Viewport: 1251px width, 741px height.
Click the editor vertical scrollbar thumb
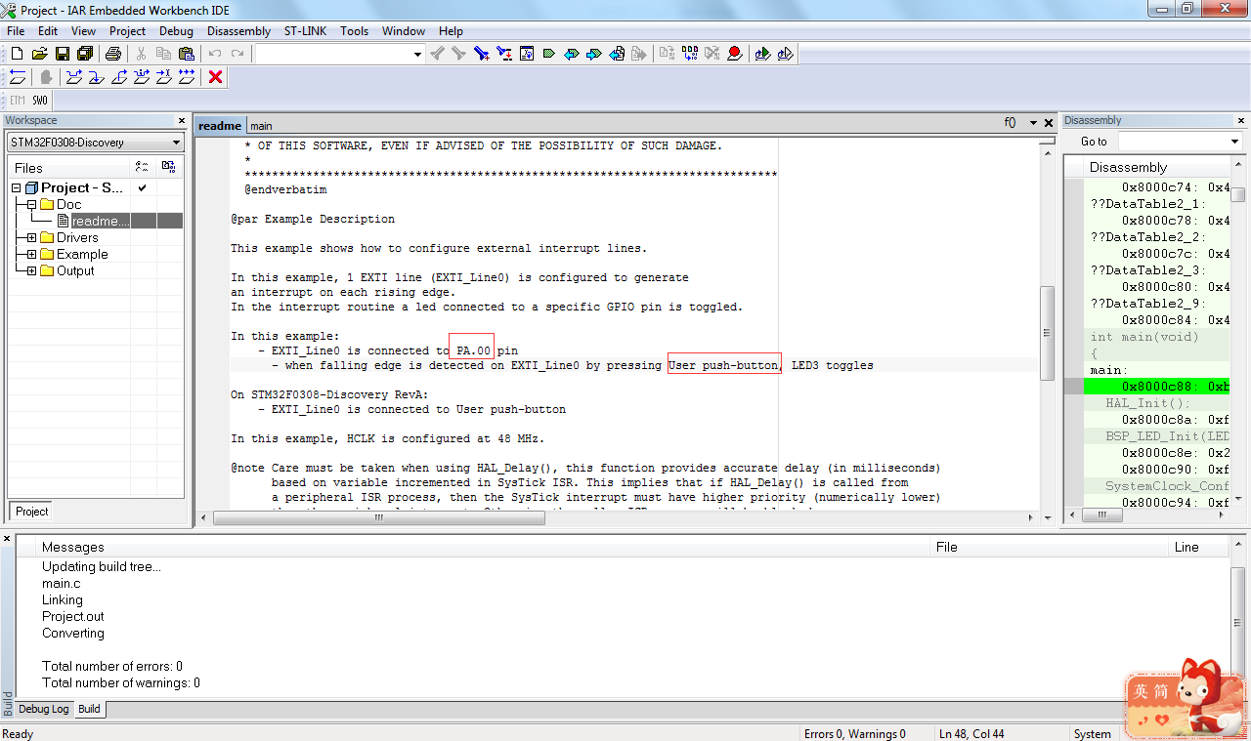point(1047,333)
